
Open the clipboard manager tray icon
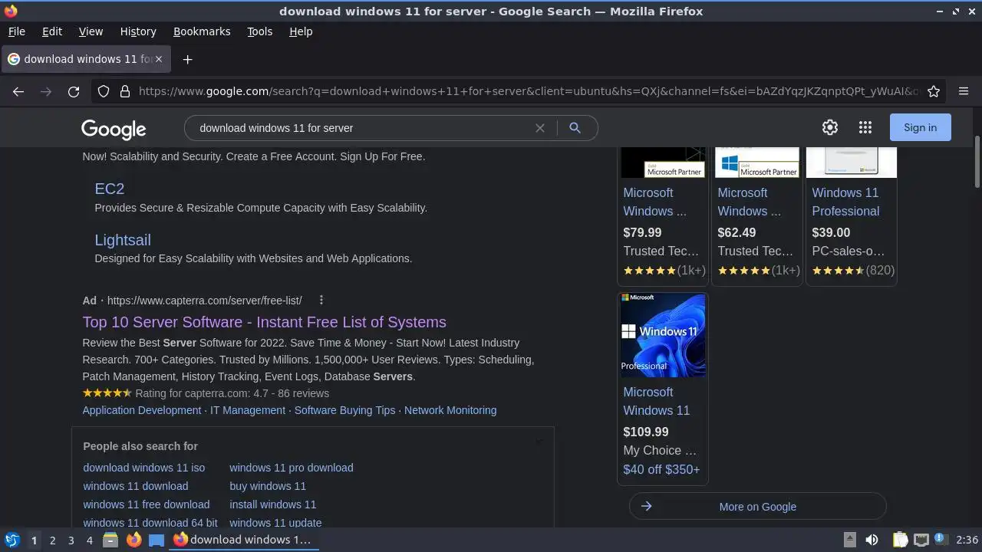[x=901, y=540]
